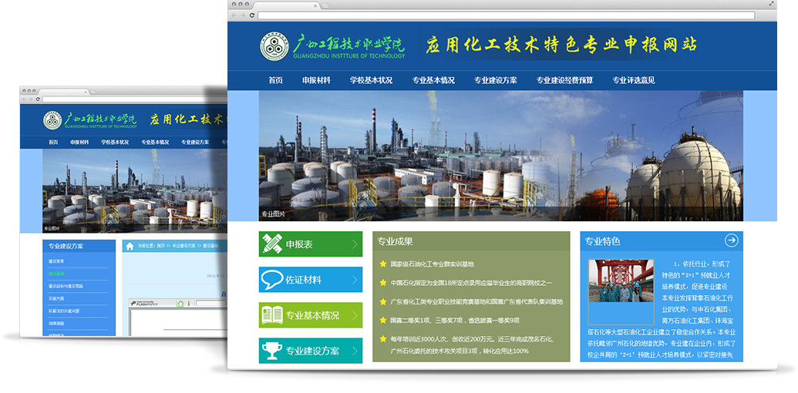This screenshot has height=393, width=798.
Task: Expand the green 专业基本情况 chevron arrow
Action: [x=354, y=315]
